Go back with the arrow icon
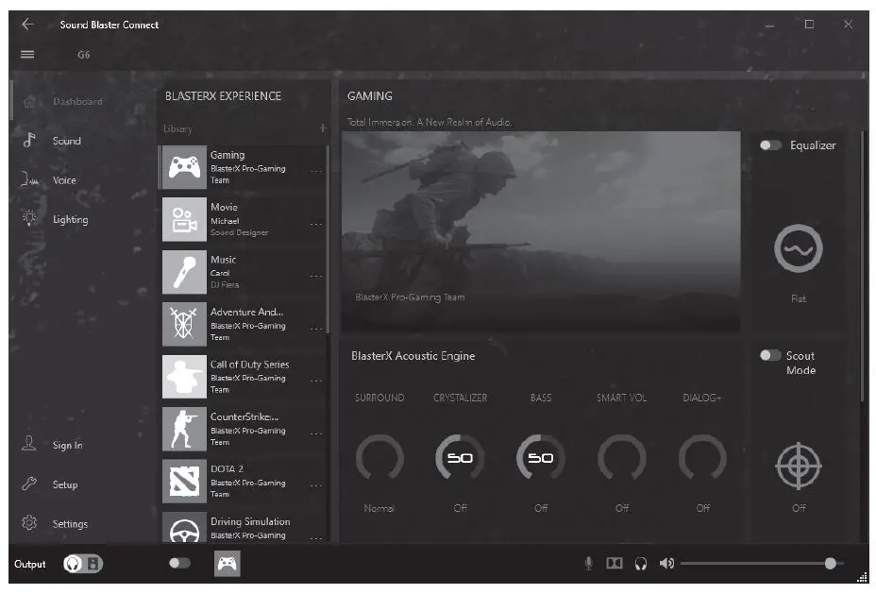This screenshot has height=594, width=876. [x=27, y=24]
